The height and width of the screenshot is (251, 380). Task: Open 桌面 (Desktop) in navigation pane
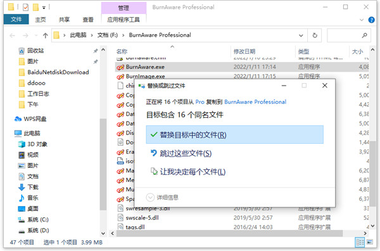point(33,209)
